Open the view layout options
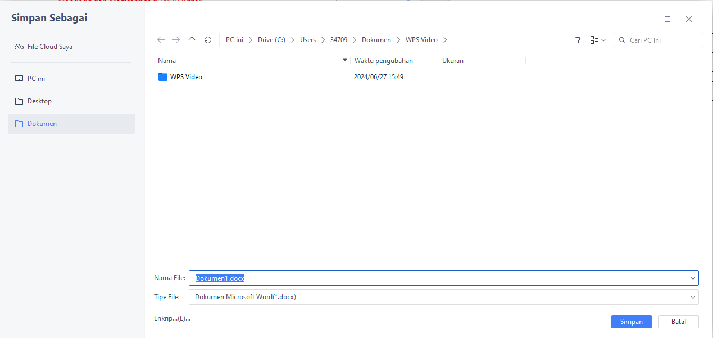The width and height of the screenshot is (713, 338). tap(598, 40)
